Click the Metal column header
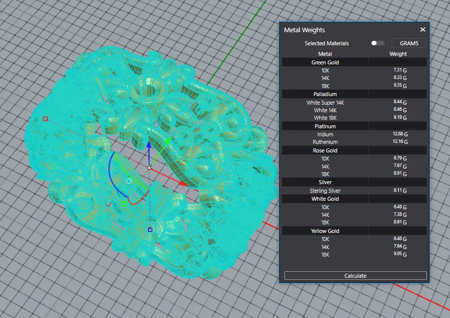 tap(325, 54)
